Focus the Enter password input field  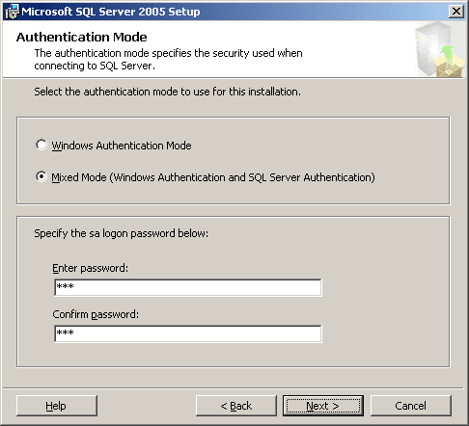pos(188,287)
